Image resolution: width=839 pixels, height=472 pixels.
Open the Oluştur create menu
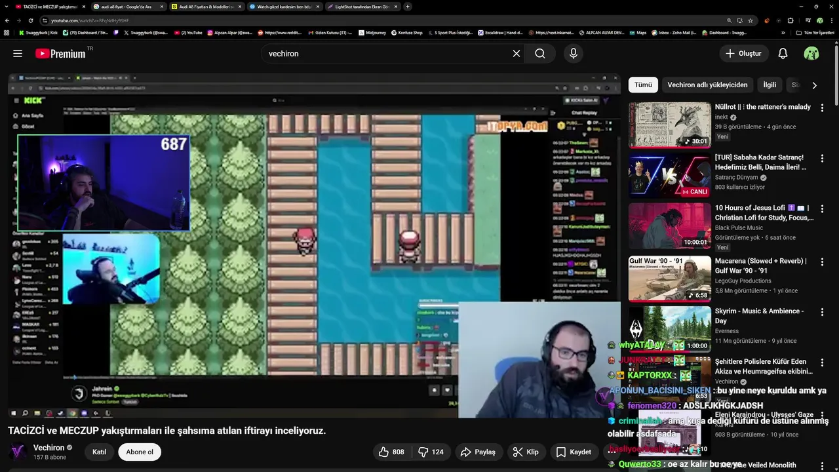743,54
